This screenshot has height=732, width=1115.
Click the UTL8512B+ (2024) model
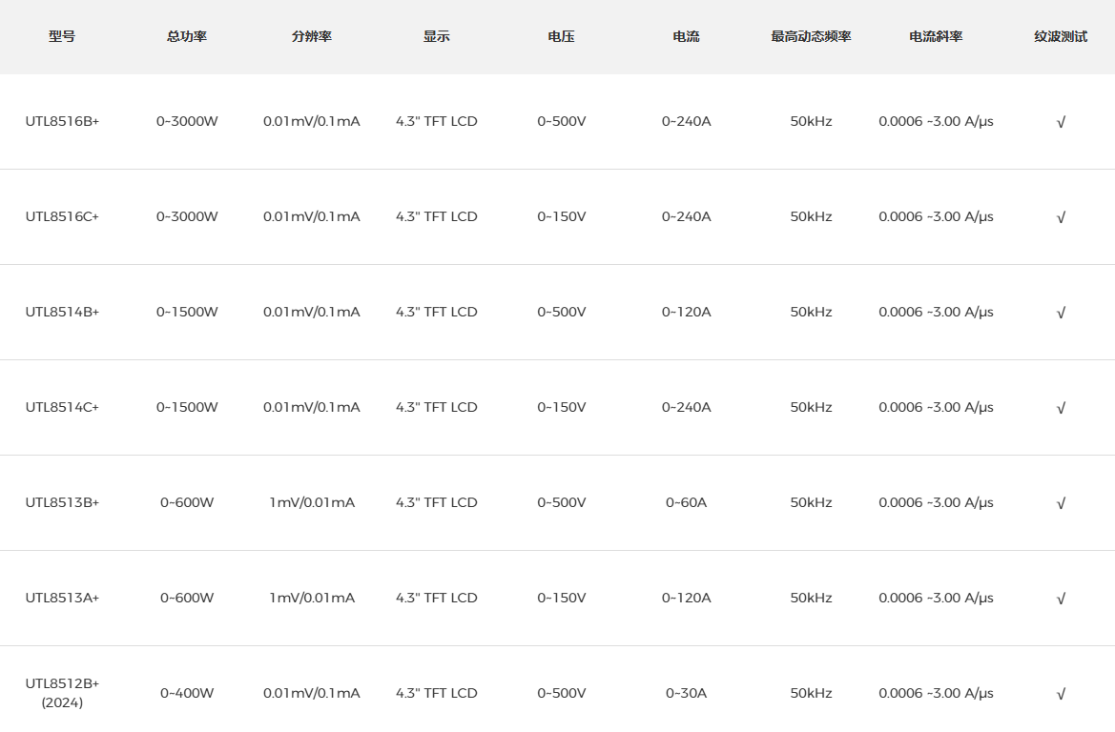62,693
